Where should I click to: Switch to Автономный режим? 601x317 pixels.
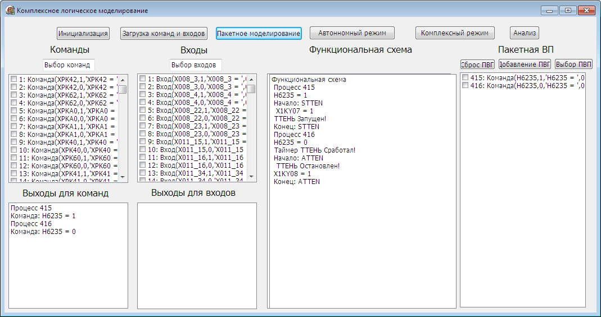352,33
